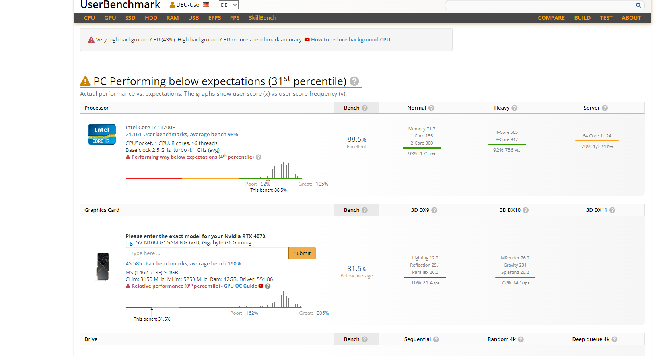The image size is (667, 356).
Task: Open the DE country dropdown
Action: 228,5
